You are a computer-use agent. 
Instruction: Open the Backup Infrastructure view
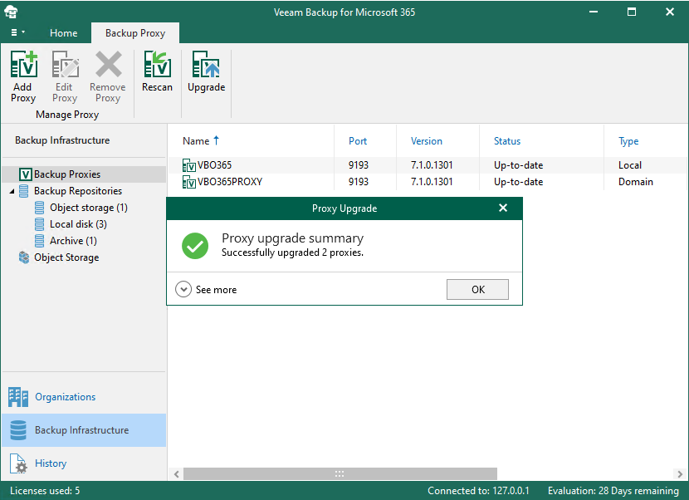coord(84,430)
